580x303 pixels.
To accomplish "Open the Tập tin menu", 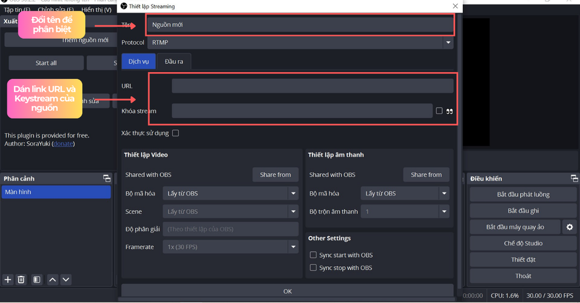I will tap(17, 10).
